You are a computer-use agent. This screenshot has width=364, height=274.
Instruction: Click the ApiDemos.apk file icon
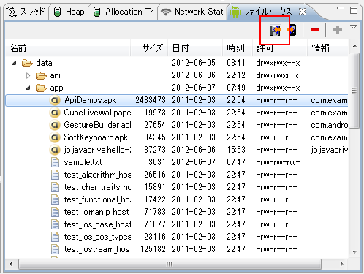pos(55,100)
